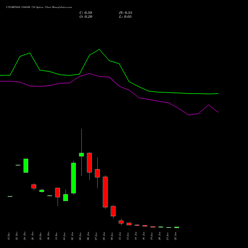248x248 pixels.
Task: Click the 22 Dec date axis label
Action: click(16, 236)
